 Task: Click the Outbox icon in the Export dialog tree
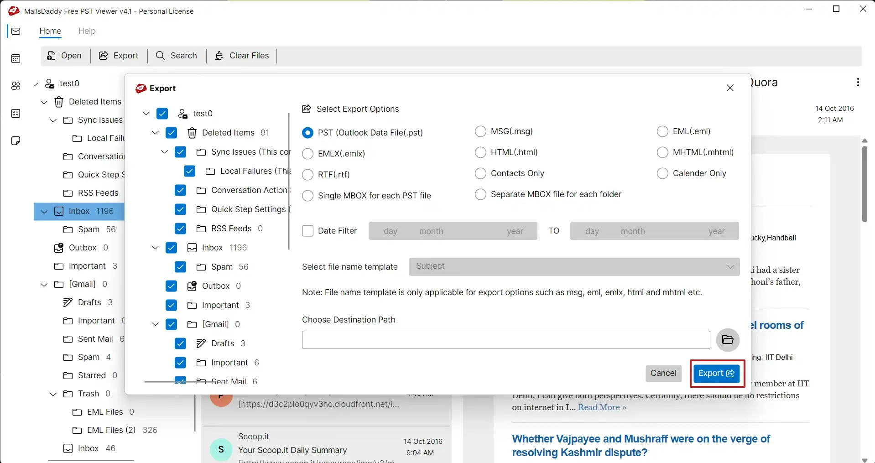coord(192,286)
